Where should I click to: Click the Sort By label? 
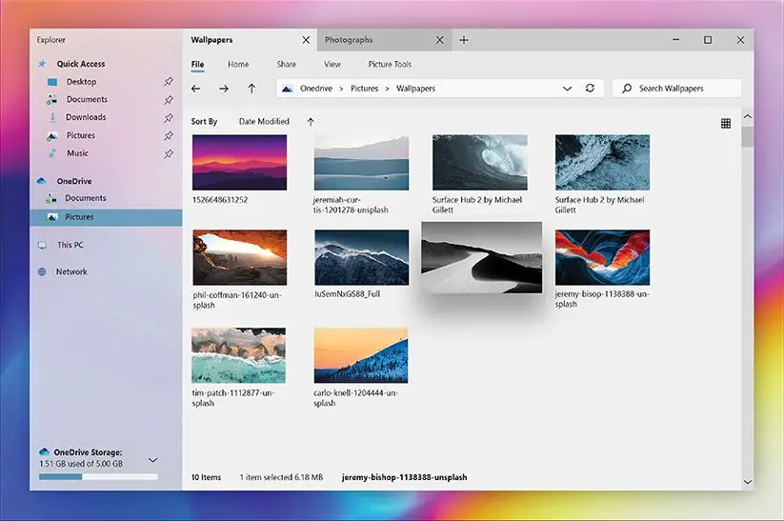coord(204,122)
